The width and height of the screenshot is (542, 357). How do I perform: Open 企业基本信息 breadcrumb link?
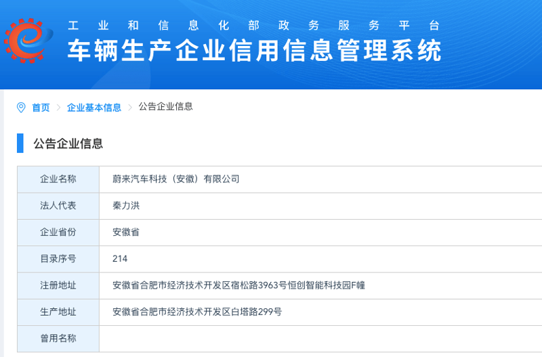tap(94, 108)
